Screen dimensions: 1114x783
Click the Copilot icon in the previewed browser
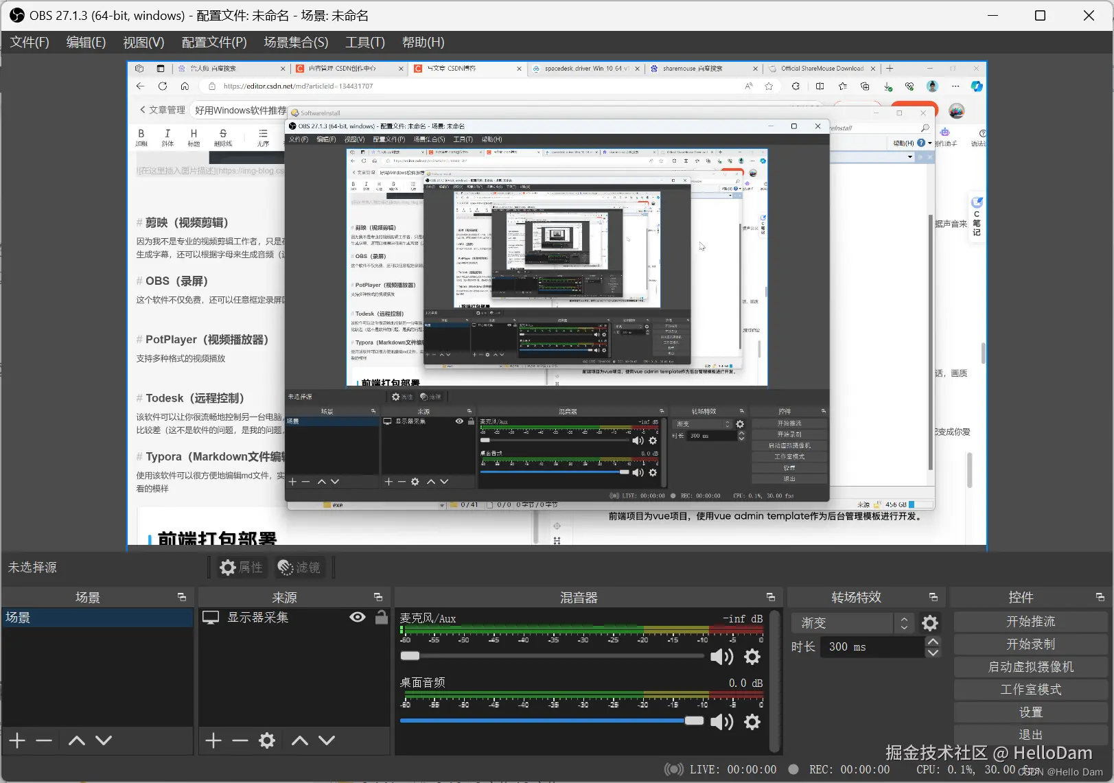(977, 86)
